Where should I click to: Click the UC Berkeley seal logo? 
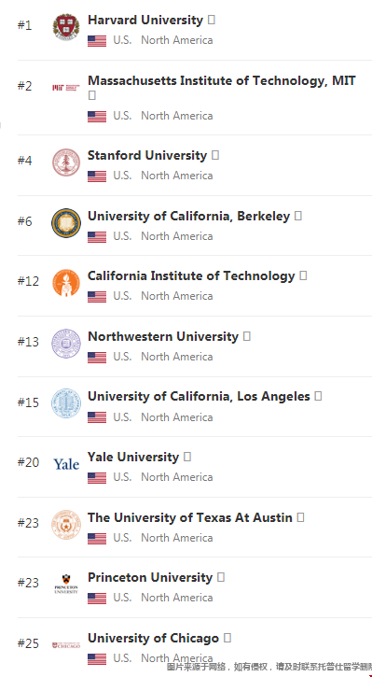pyautogui.click(x=66, y=223)
